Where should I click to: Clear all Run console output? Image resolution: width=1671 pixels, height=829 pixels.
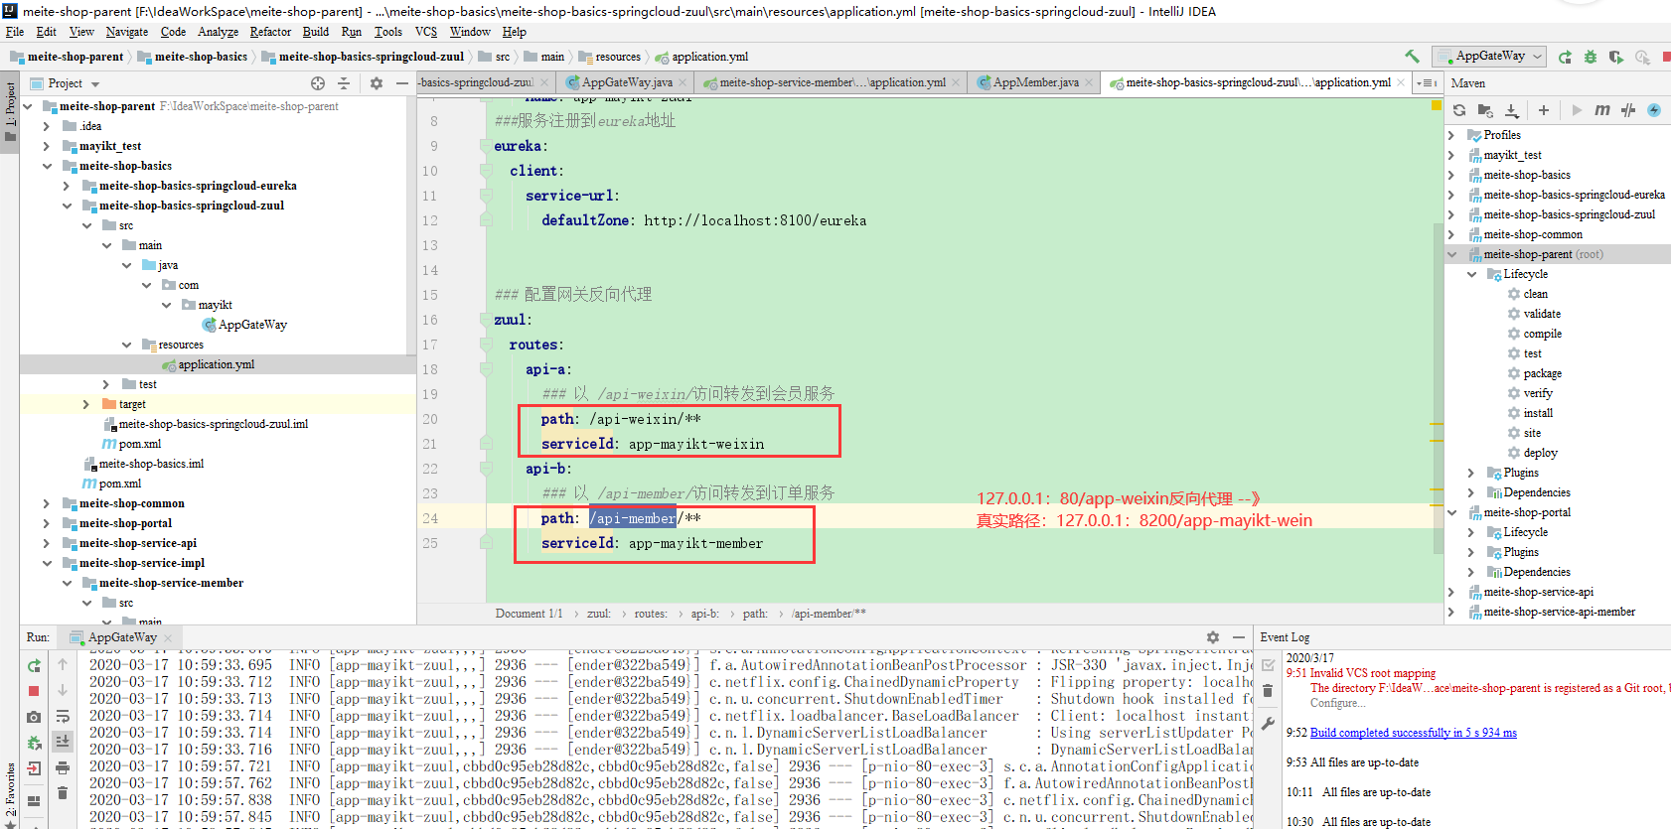point(63,792)
